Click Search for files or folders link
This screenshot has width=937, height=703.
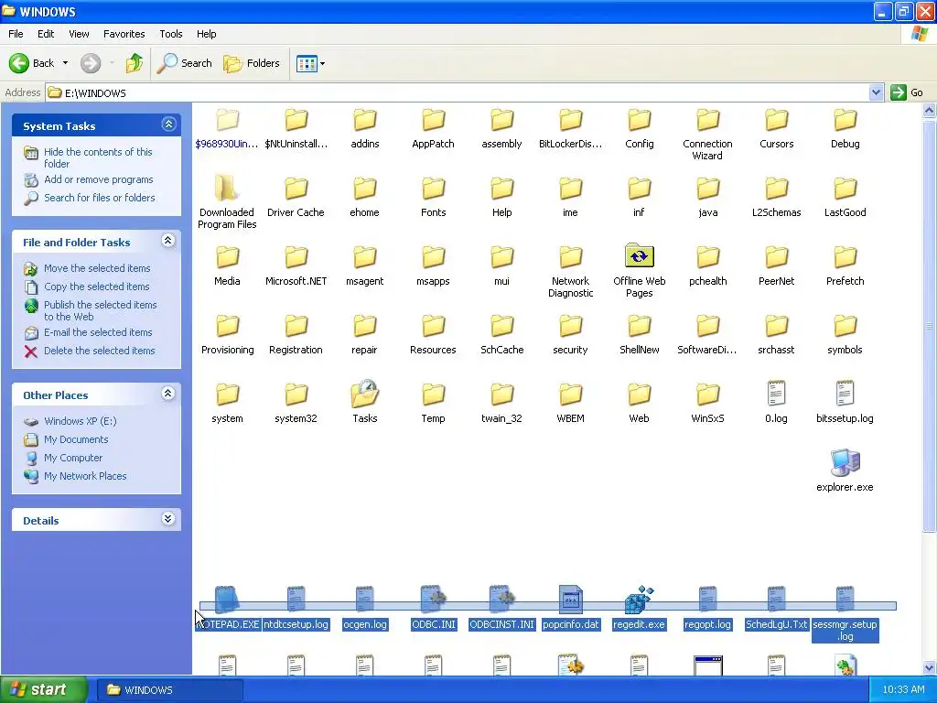(100, 198)
